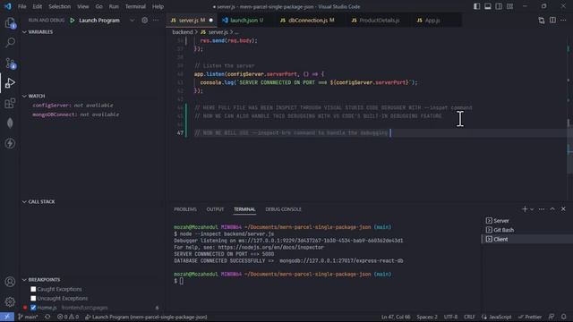Maximize the panel with up chevron
573x322 pixels.
click(x=552, y=209)
